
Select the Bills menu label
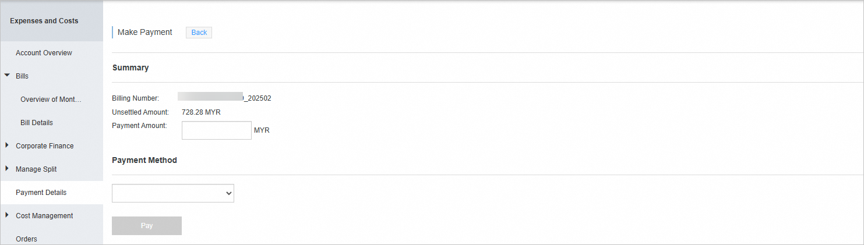22,76
